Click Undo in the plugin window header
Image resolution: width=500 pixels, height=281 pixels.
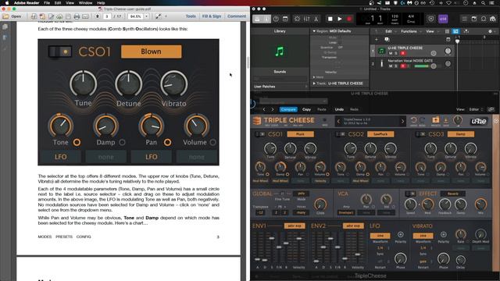[x=339, y=109]
